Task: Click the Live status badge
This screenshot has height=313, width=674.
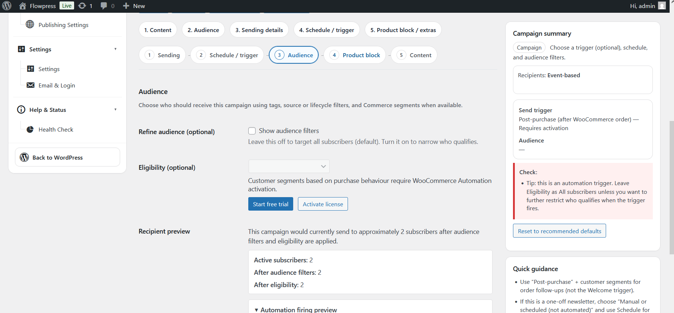Action: 67,5
